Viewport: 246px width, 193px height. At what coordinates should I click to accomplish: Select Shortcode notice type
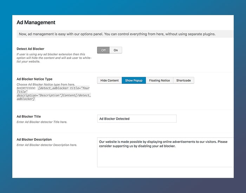(x=183, y=80)
